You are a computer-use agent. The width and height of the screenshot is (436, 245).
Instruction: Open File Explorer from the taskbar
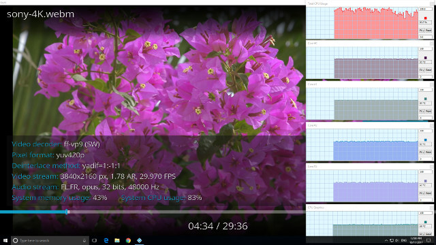pos(117,240)
